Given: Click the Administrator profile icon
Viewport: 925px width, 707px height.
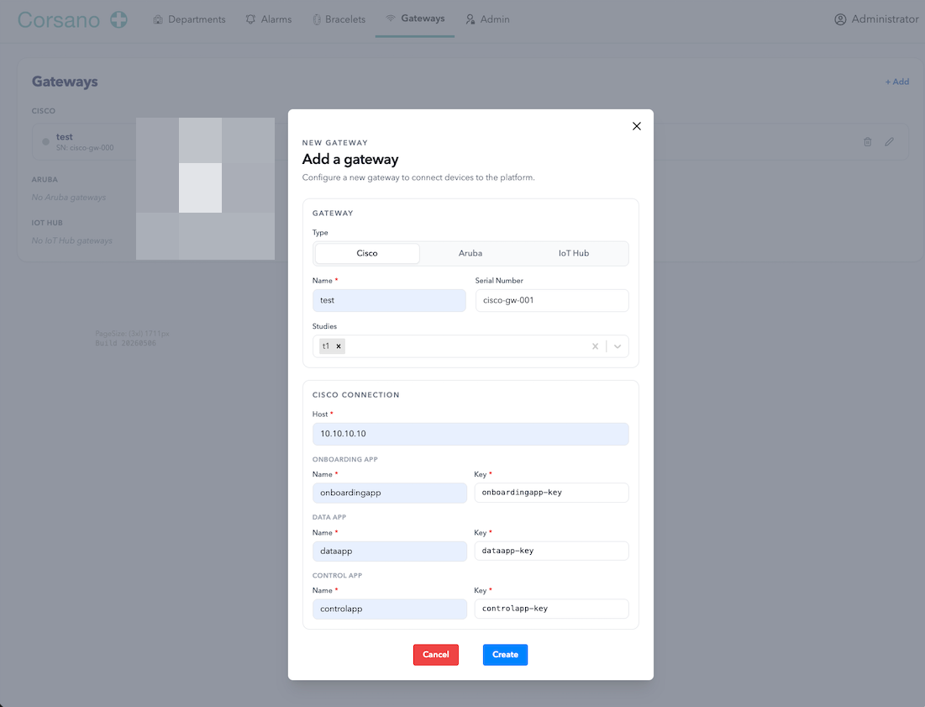Looking at the screenshot, I should tap(840, 19).
